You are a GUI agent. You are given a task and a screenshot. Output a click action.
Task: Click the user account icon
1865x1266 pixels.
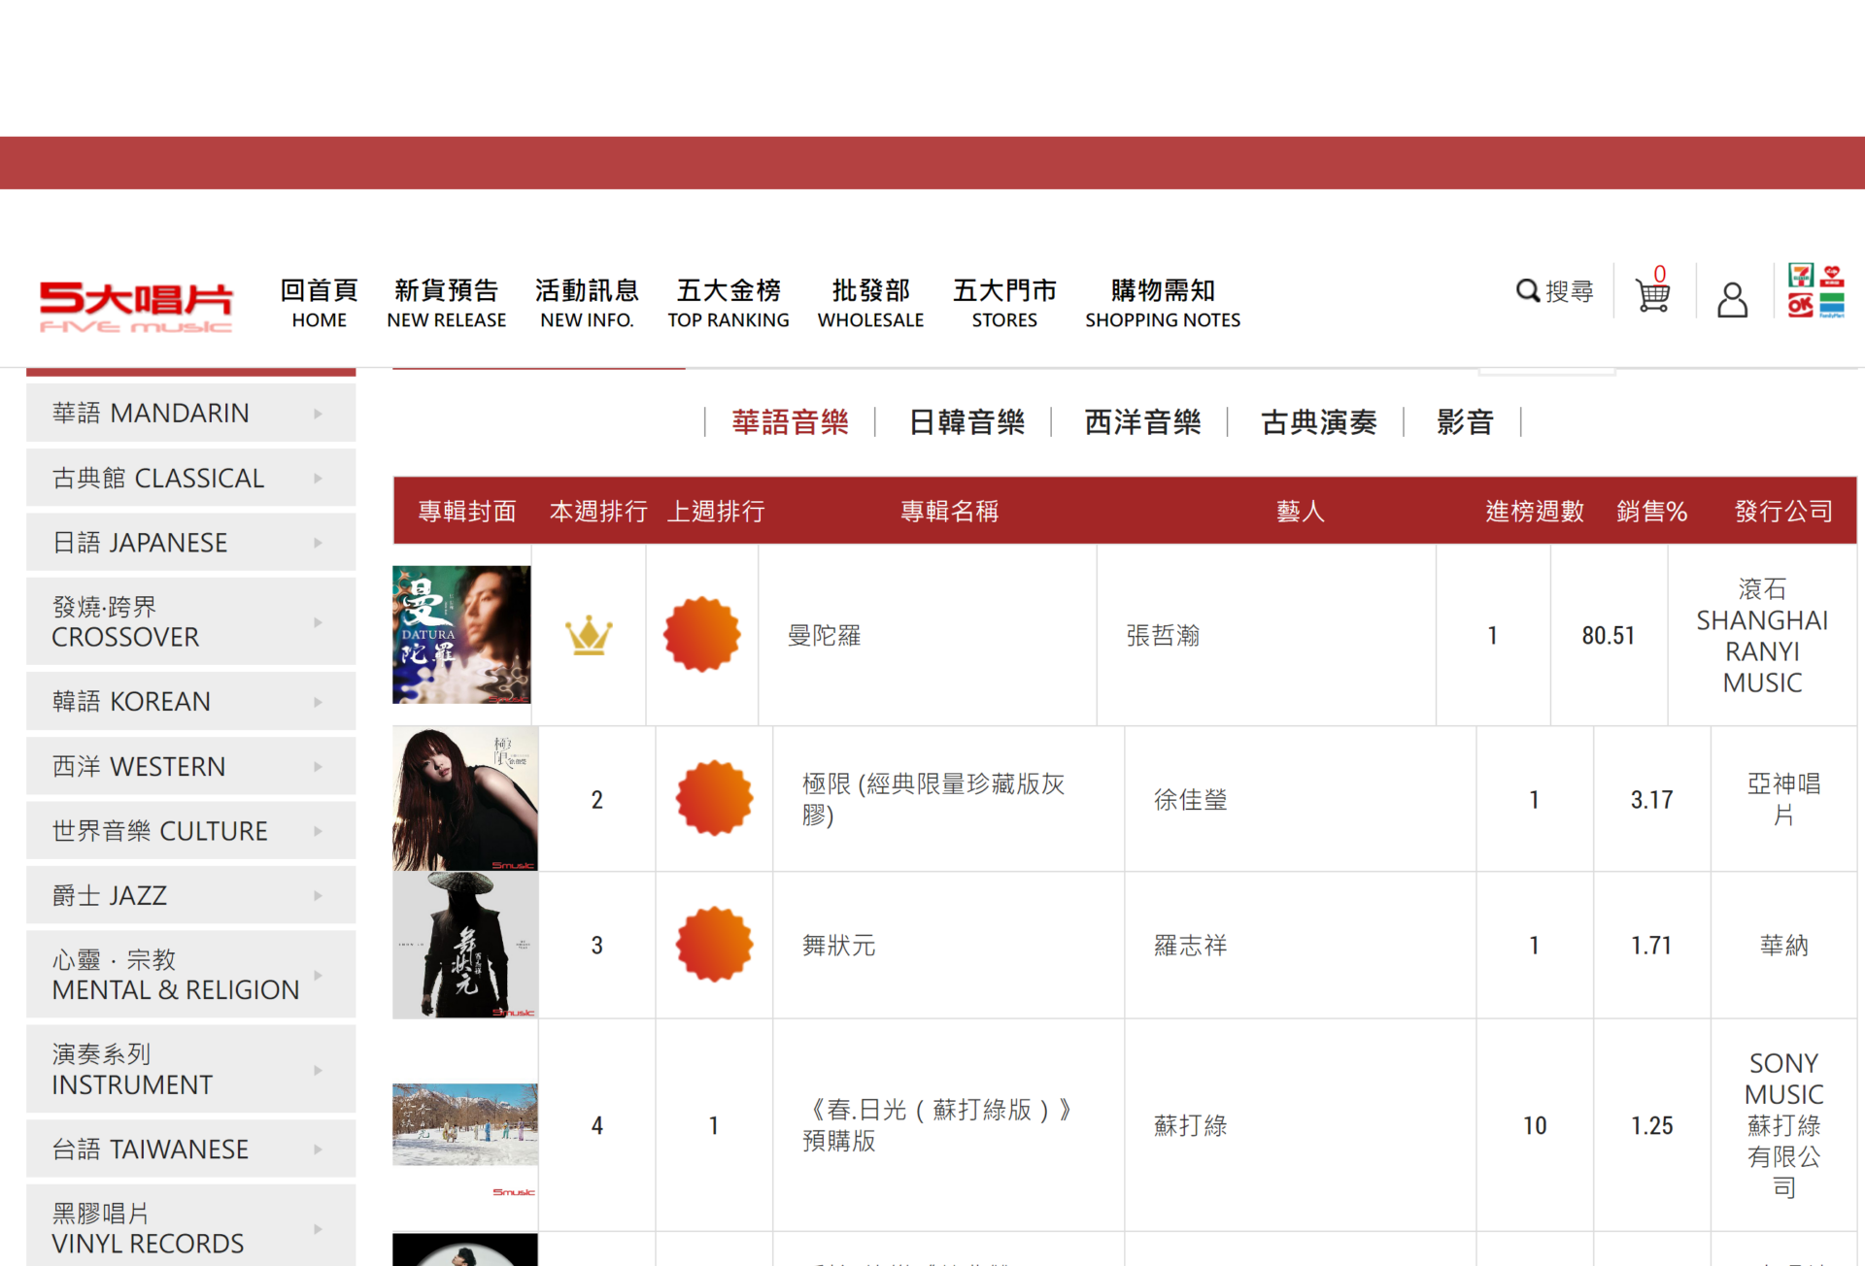1732,300
